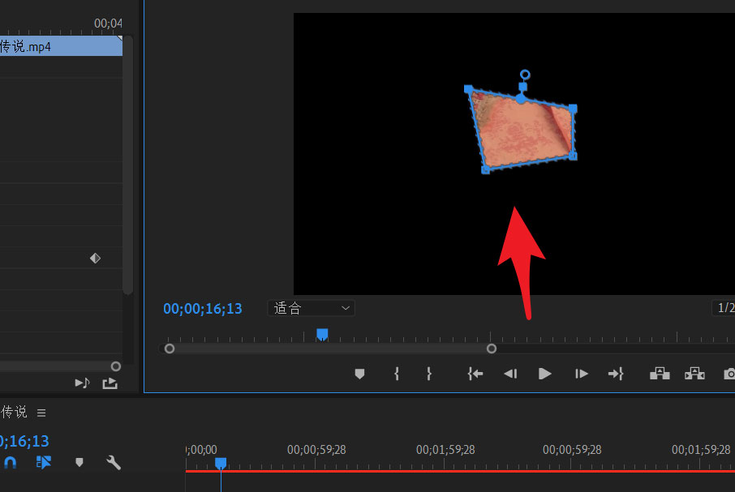Viewport: 735px width, 492px height.
Task: Jump to the Out point
Action: [616, 374]
